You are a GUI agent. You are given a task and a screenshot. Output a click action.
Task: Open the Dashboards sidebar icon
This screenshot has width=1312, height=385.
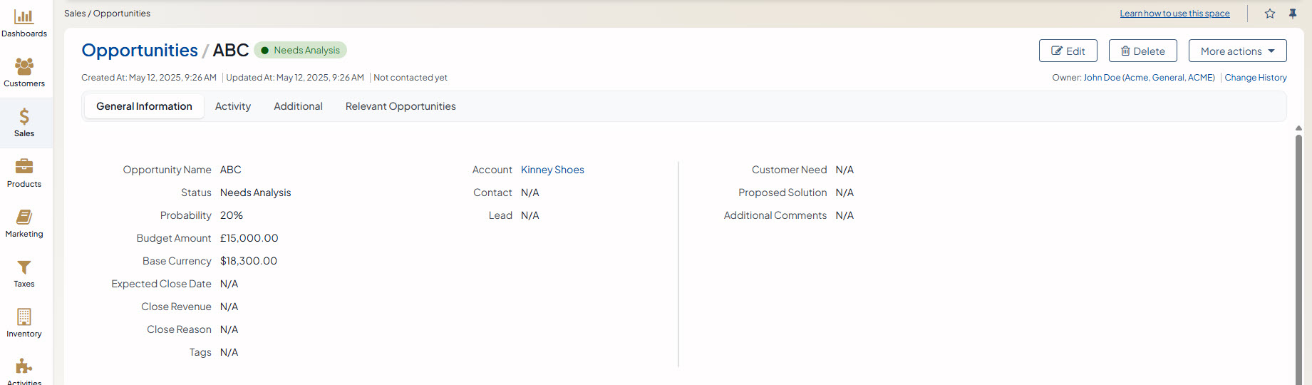24,17
